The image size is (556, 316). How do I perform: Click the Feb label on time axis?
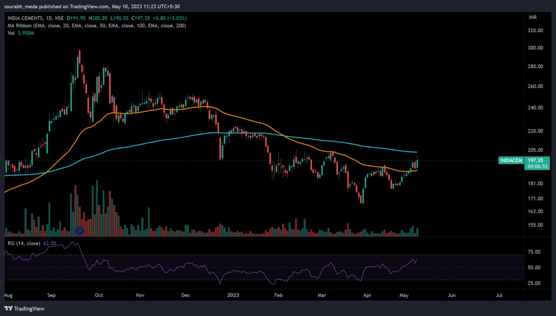click(x=279, y=295)
